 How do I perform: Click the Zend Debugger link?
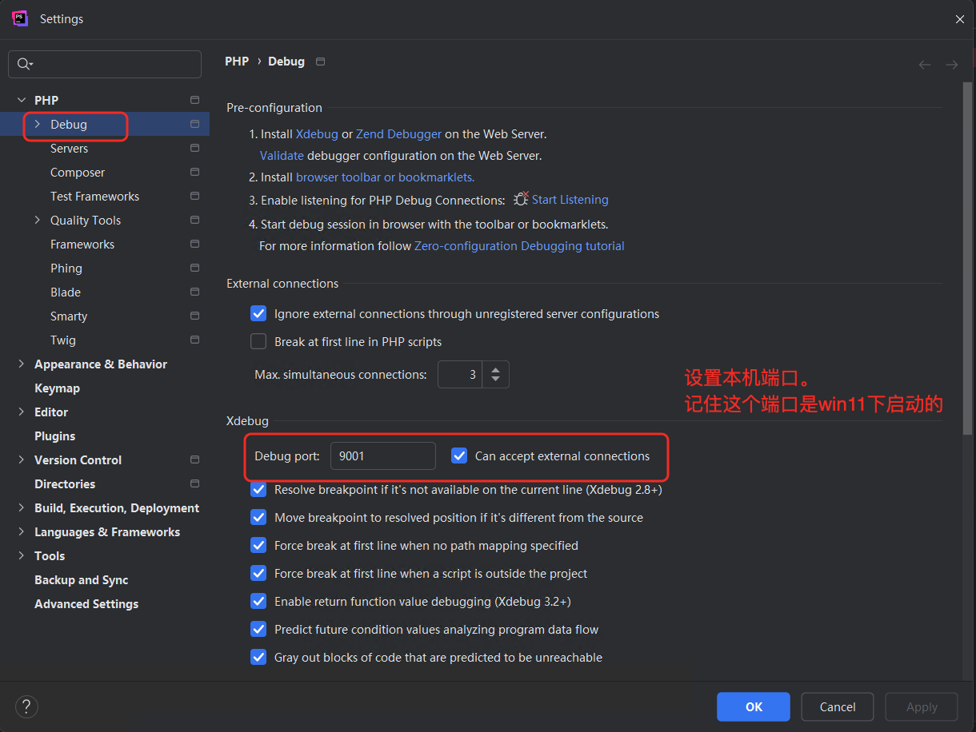(398, 134)
